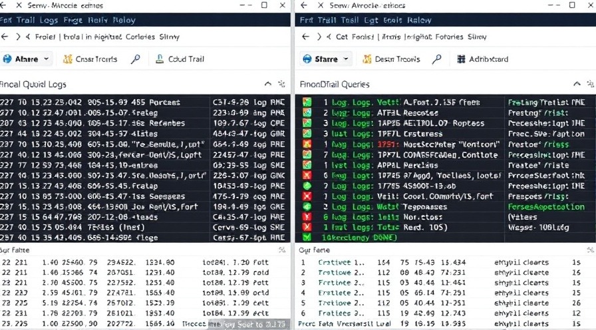Click green circle icon on 'Tegpoasses' row
Viewport: 596px width, 330px height.
[x=307, y=207]
